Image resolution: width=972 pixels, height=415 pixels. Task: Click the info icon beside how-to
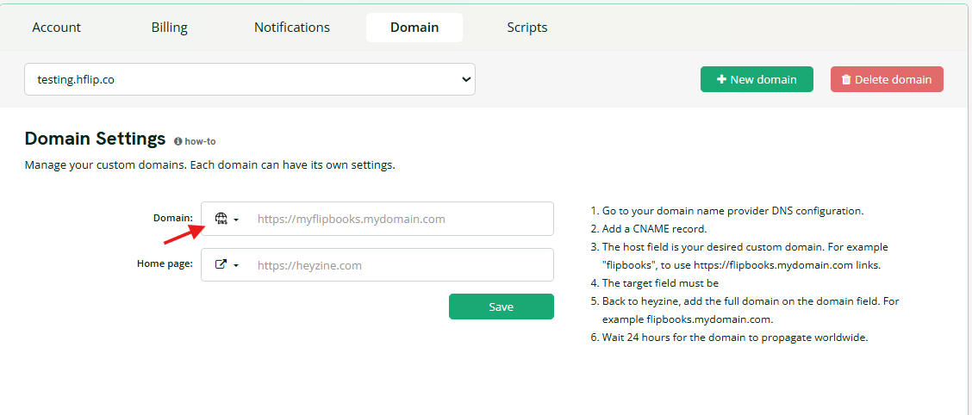pyautogui.click(x=178, y=141)
